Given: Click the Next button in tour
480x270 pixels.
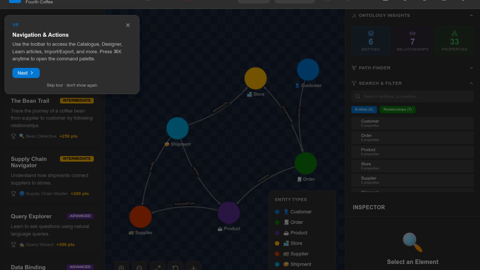Looking at the screenshot, I should coord(26,73).
